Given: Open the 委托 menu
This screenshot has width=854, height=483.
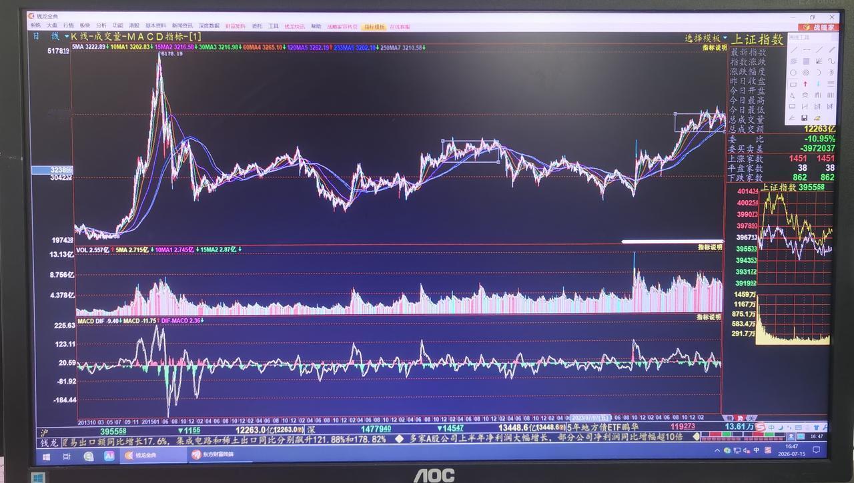Looking at the screenshot, I should click(x=257, y=26).
